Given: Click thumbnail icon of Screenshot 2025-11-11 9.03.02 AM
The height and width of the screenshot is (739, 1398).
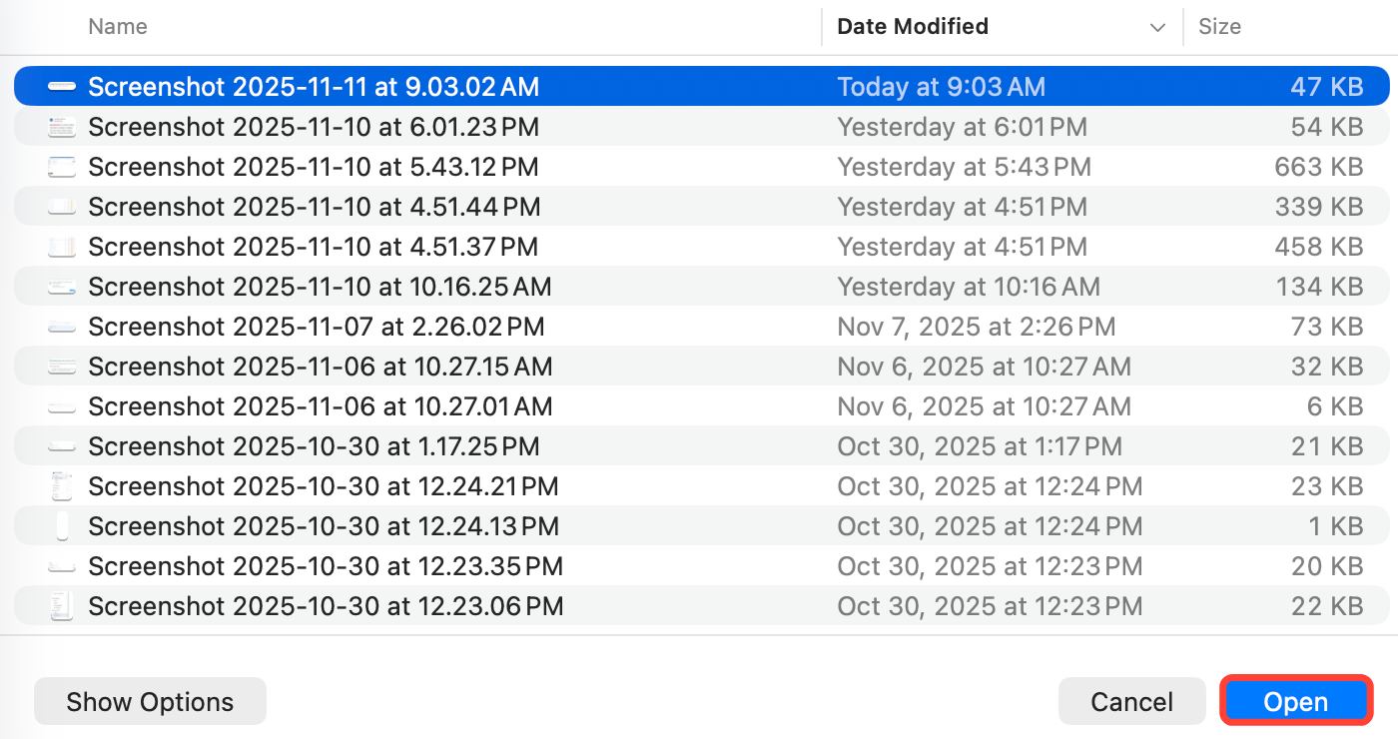Looking at the screenshot, I should coord(62,87).
